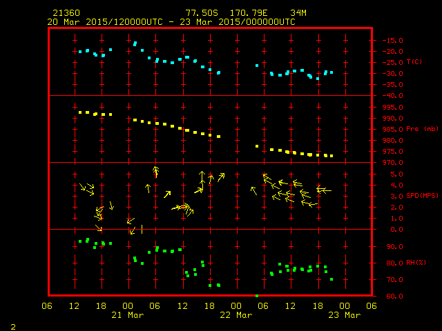Click the 0.0 wind speed tick value
Image resolution: width=442 pixels, height=331 pixels.
[396, 230]
